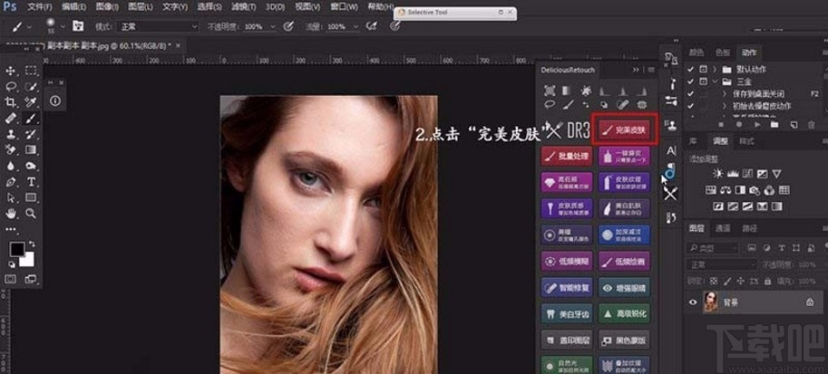This screenshot has width=828, height=374.
Task: Toggle visibility of the 背景 layer
Action: (694, 302)
